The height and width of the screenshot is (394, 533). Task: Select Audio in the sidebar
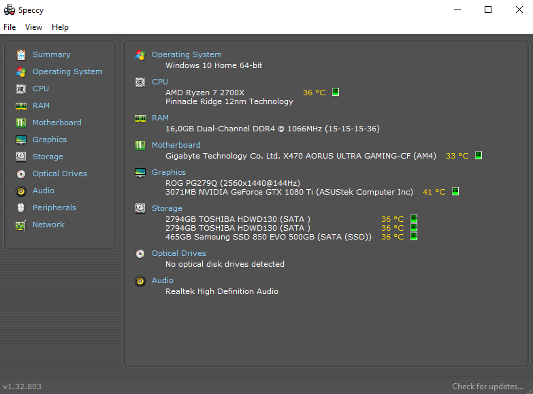click(43, 191)
